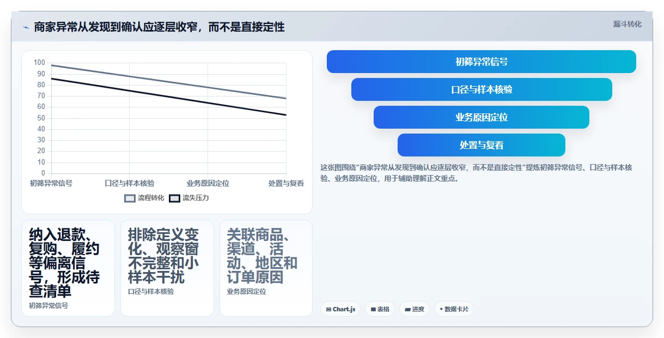
Task: Click y-axis value 100 on chart
Action: (39, 63)
